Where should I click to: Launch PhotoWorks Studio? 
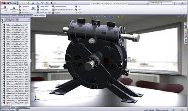pos(14,9)
